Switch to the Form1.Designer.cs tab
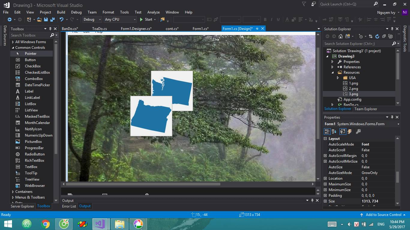 click(x=136, y=29)
